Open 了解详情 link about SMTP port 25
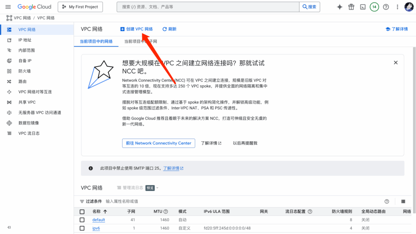 (x=173, y=168)
